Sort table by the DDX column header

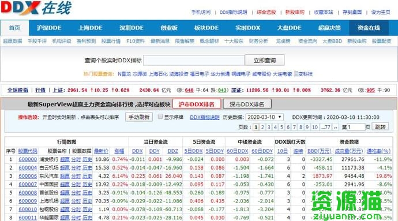click(x=137, y=151)
